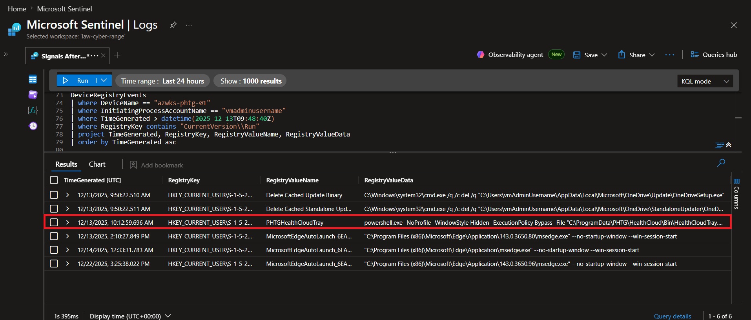
Task: Open the Query details link
Action: click(x=673, y=316)
